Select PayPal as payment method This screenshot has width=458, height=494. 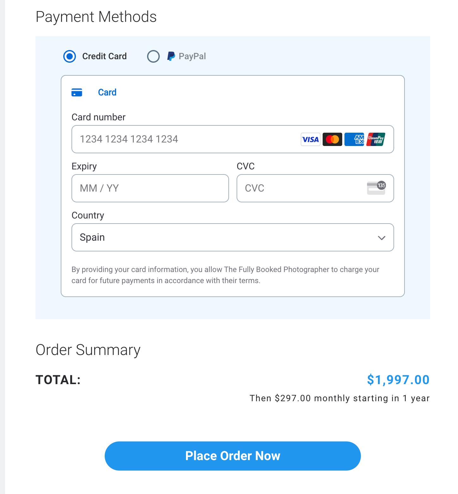(x=153, y=56)
